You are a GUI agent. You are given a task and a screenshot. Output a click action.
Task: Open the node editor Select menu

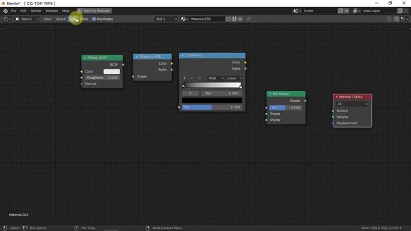(60, 19)
